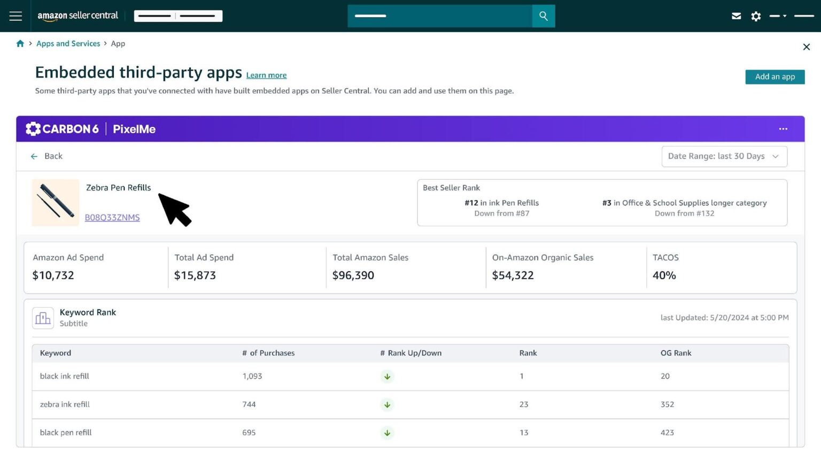
Task: Click the Carbon 6 gear logo
Action: [33, 129]
